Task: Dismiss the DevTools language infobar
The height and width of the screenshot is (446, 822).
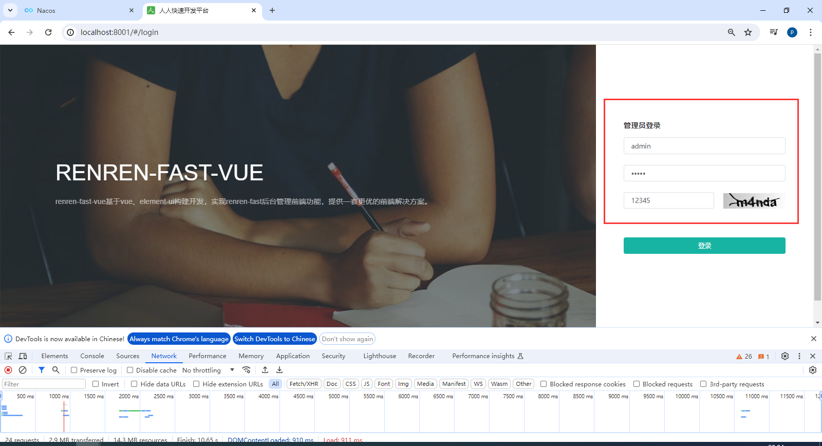Action: (814, 339)
